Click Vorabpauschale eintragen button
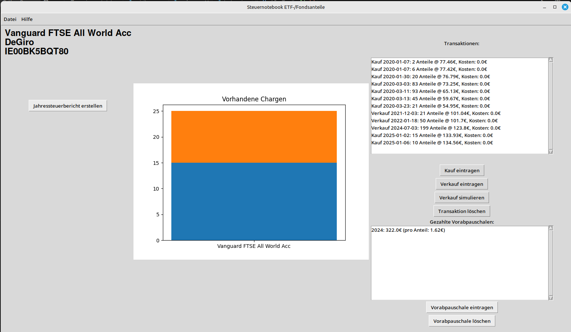 tap(462, 307)
